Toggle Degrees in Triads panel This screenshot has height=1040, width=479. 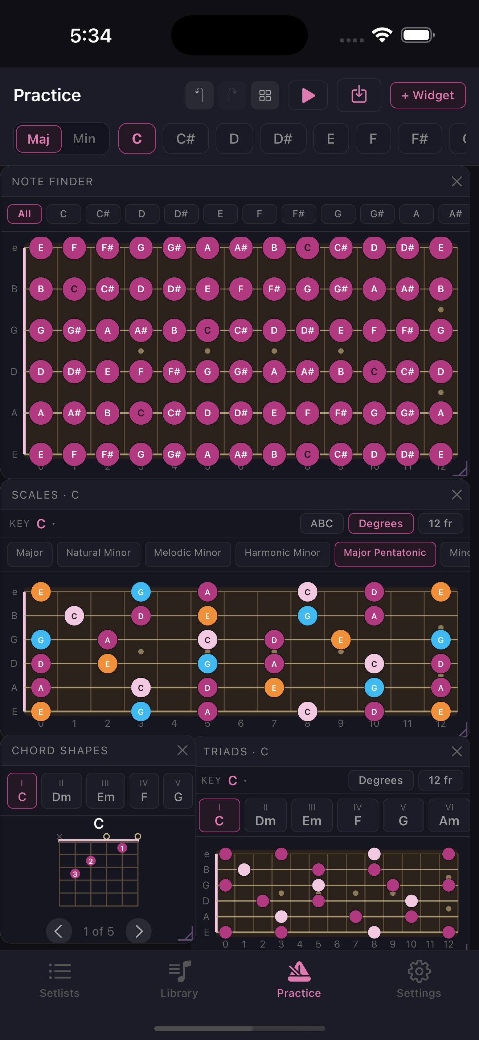click(381, 780)
